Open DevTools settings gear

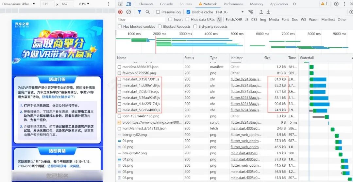336,4
